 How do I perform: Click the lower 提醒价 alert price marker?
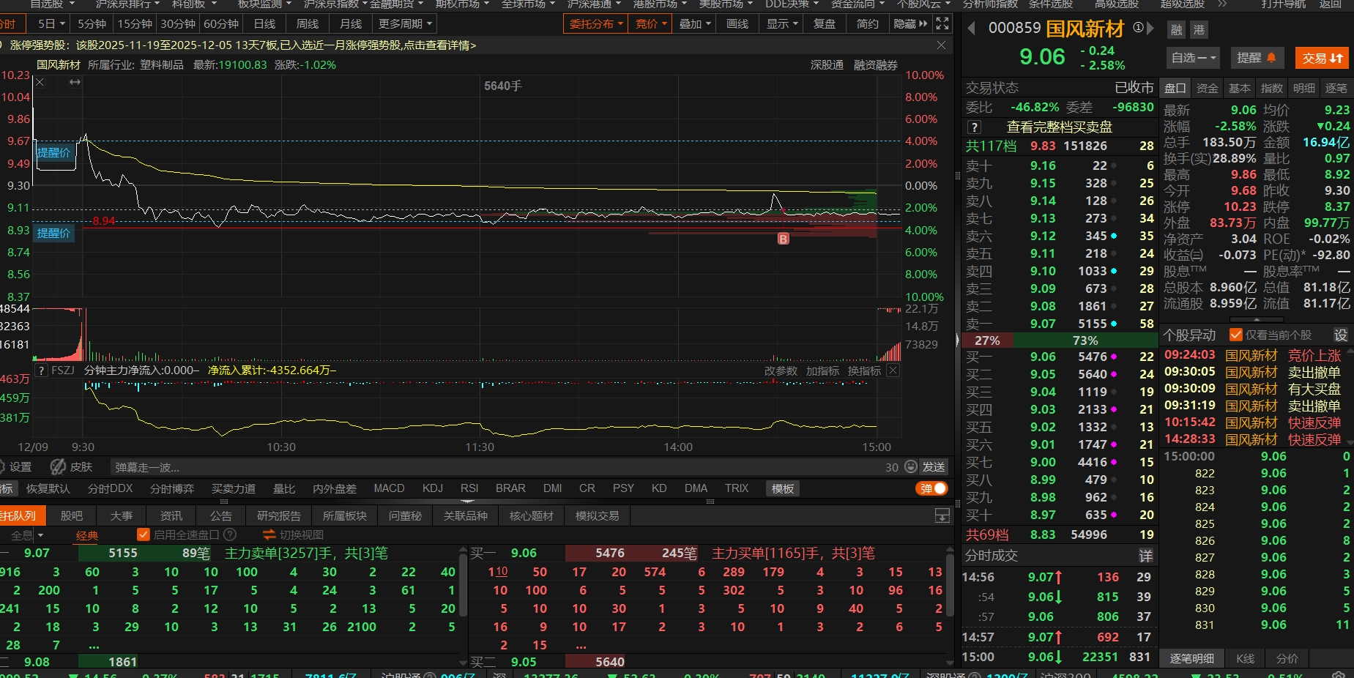pos(53,233)
